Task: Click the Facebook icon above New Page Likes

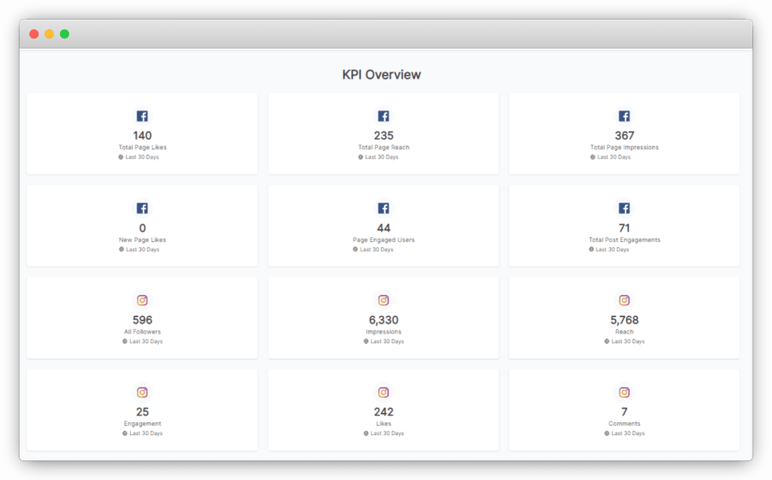Action: coord(142,208)
